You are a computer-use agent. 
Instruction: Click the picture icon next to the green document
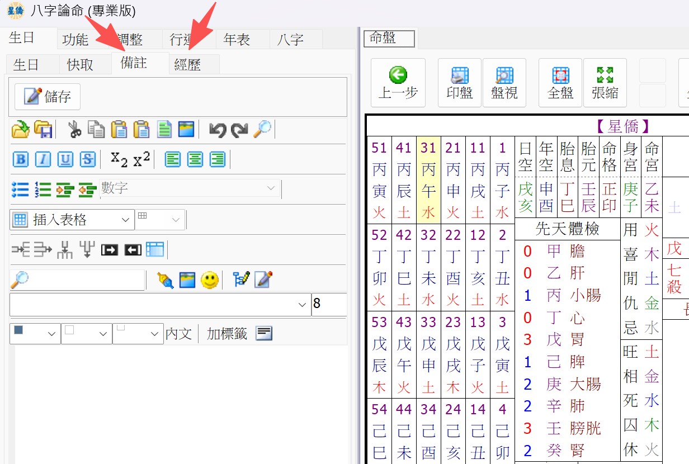point(186,130)
